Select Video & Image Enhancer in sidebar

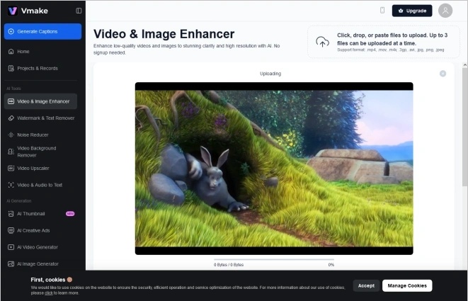pos(40,101)
